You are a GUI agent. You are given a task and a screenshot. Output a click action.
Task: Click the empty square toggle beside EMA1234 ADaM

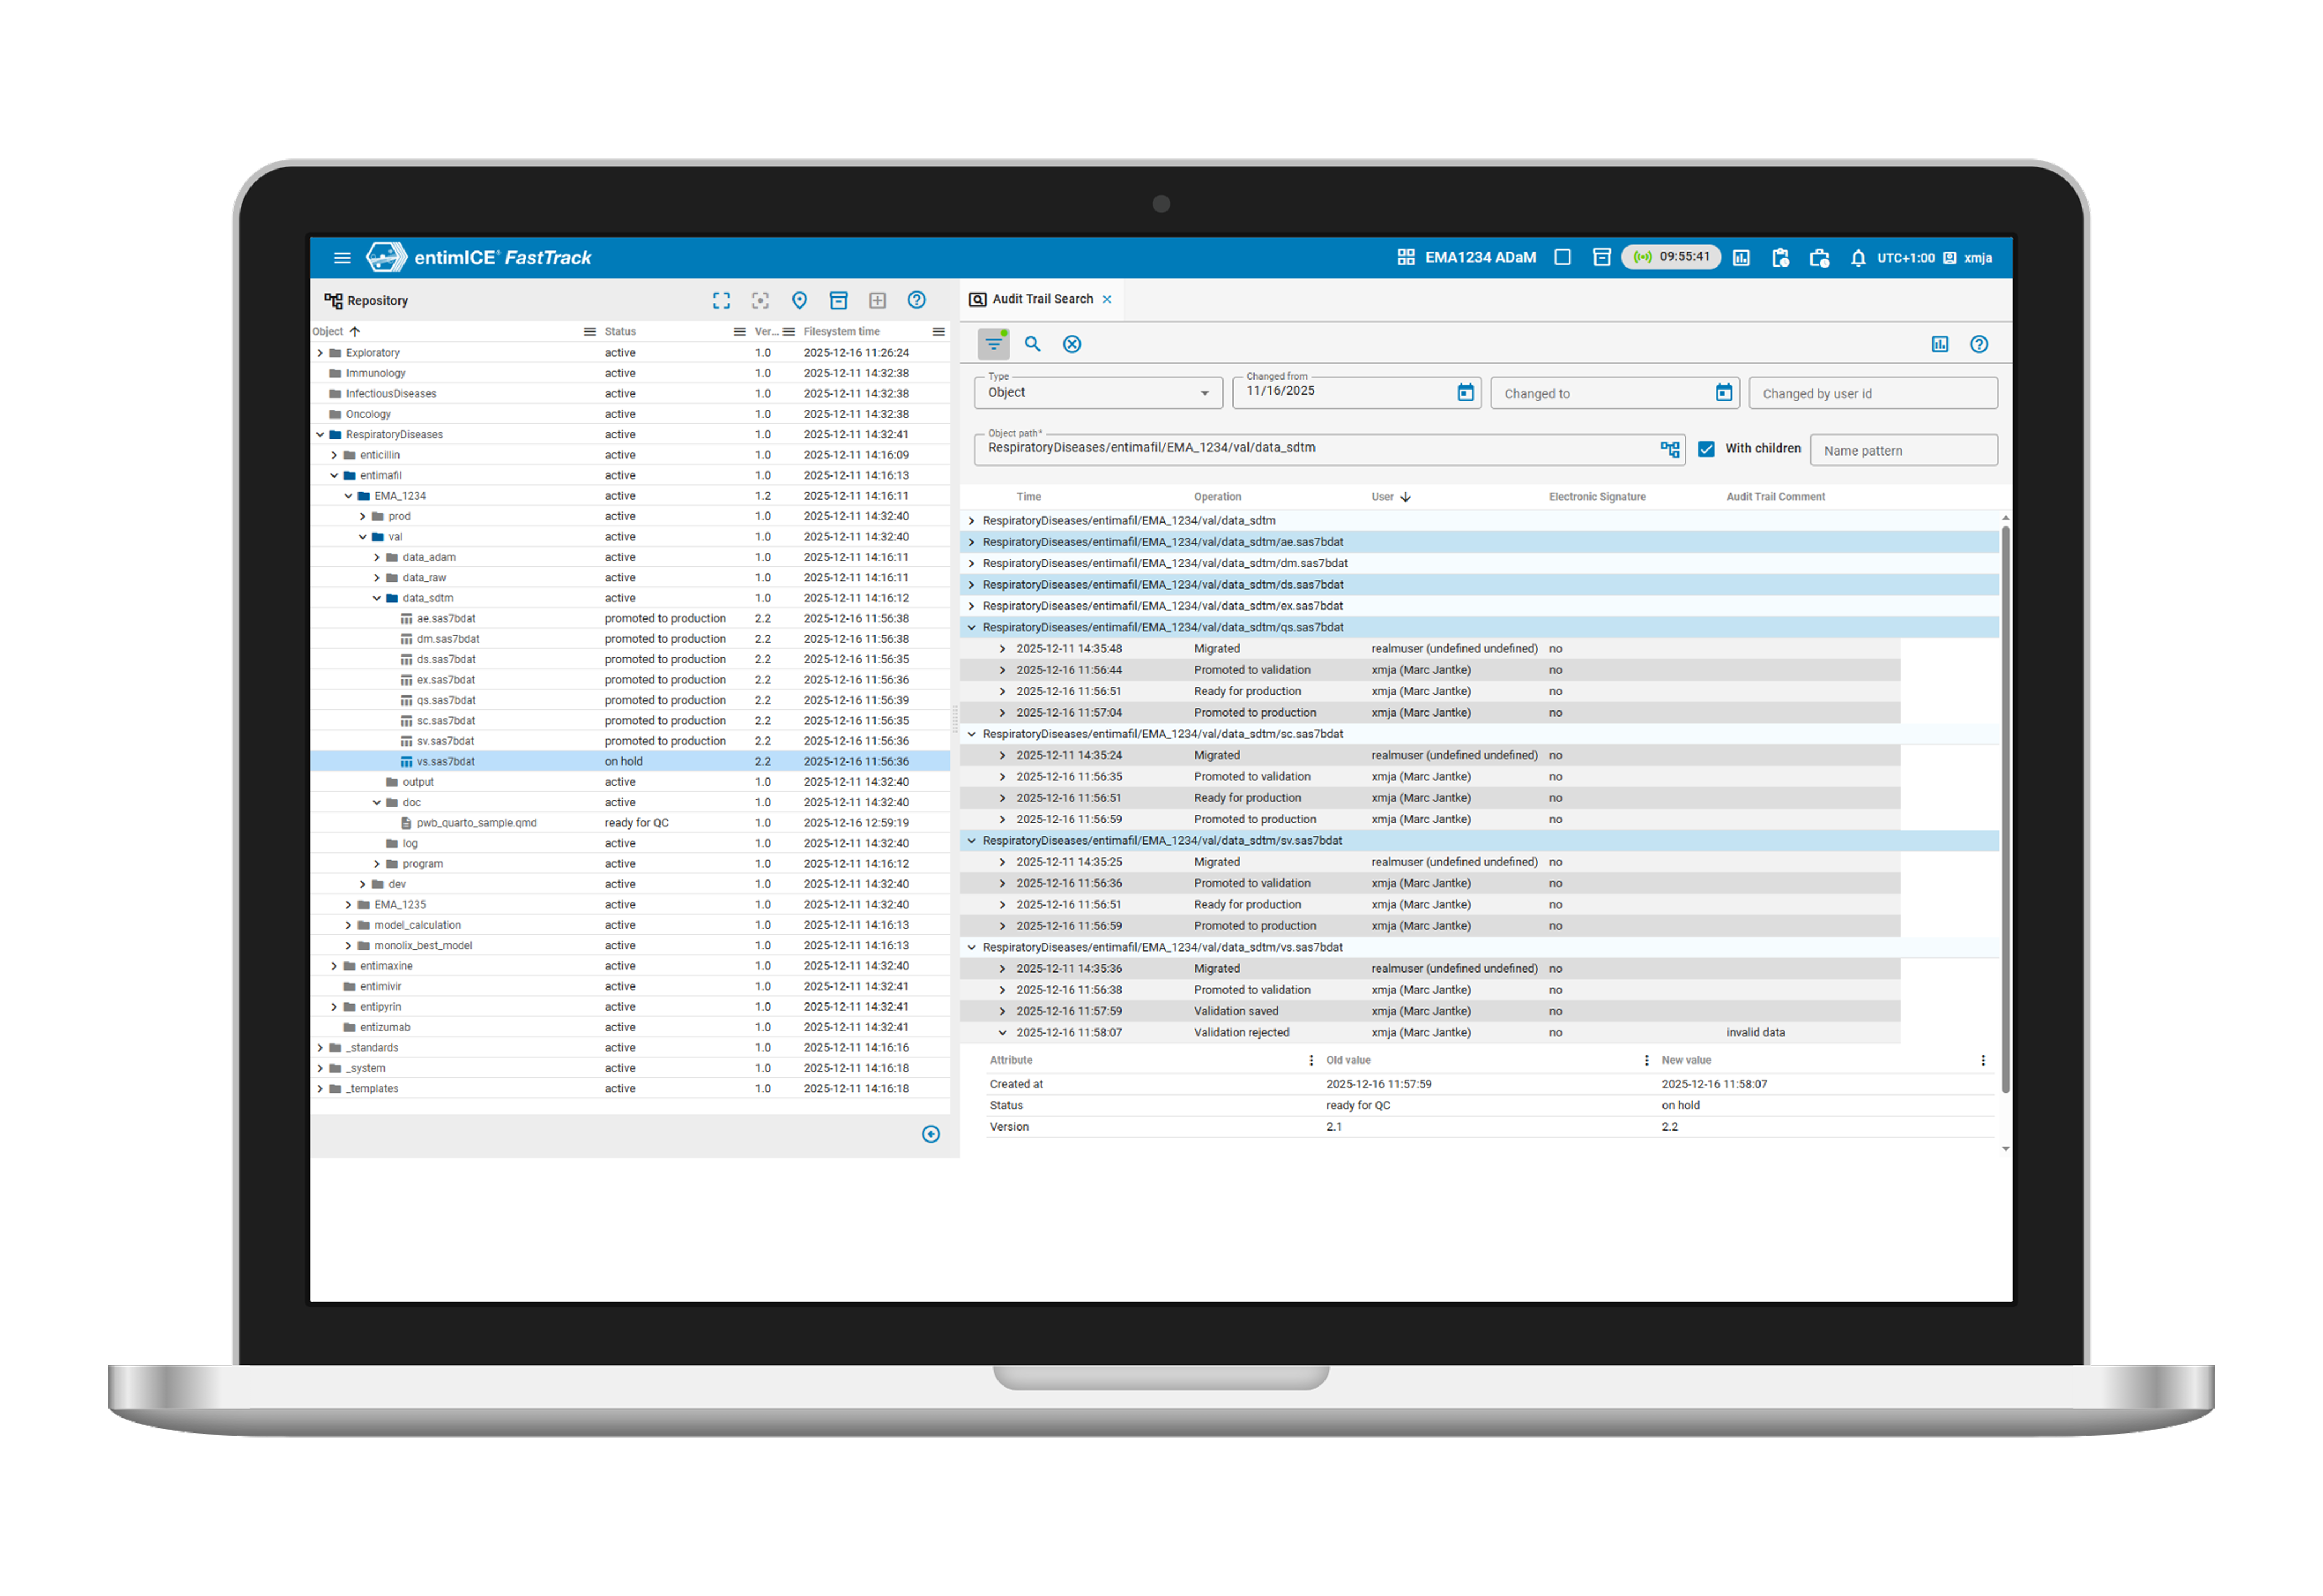1563,258
